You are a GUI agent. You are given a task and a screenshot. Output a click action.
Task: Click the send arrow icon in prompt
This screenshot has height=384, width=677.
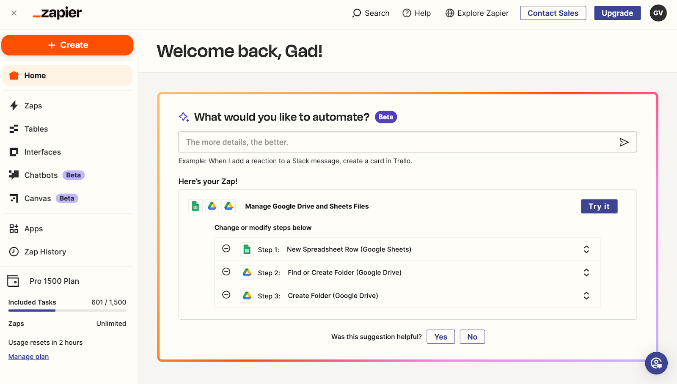click(x=624, y=142)
